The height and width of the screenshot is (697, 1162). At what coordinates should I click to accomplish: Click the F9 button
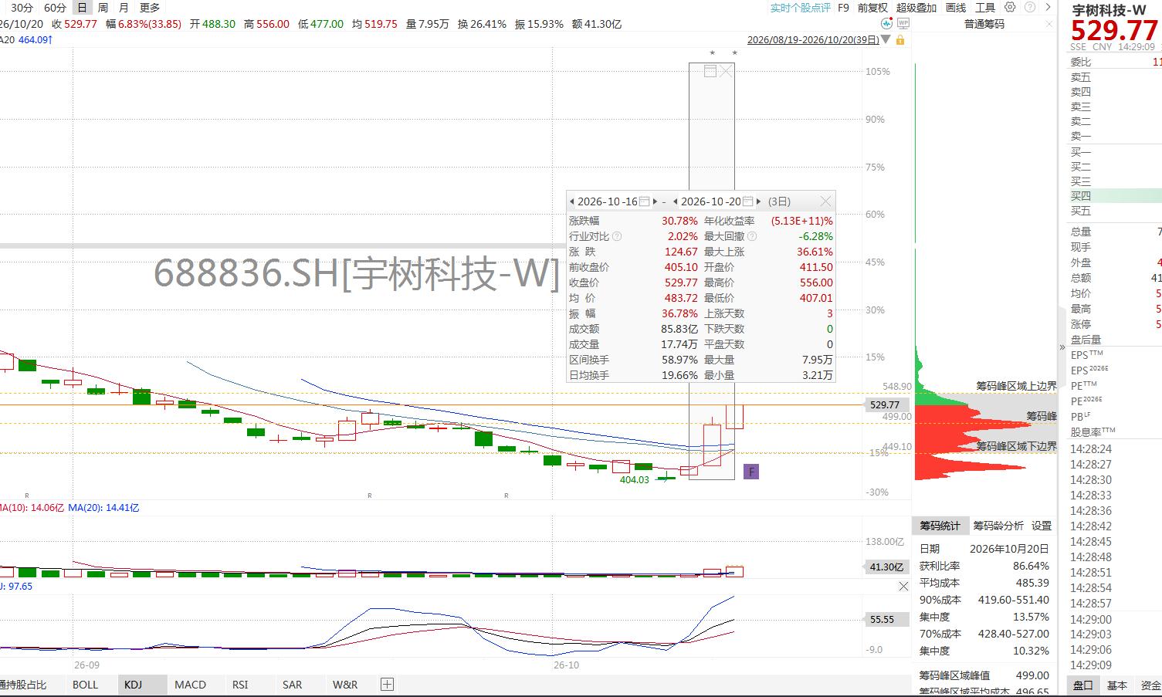pyautogui.click(x=843, y=8)
